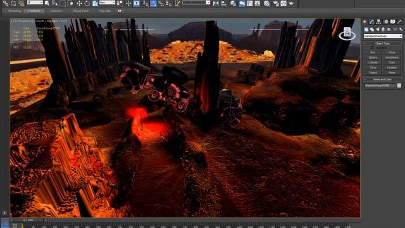Collapse the Name and Color rollout
The height and width of the screenshot is (228, 405).
click(382, 79)
